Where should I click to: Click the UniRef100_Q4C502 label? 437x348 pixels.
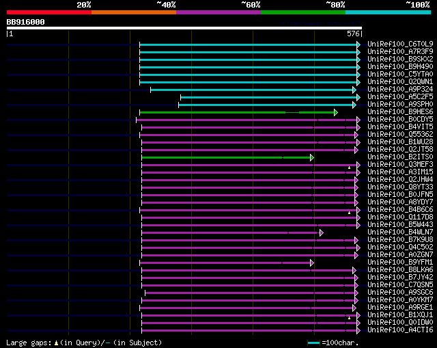coord(400,247)
